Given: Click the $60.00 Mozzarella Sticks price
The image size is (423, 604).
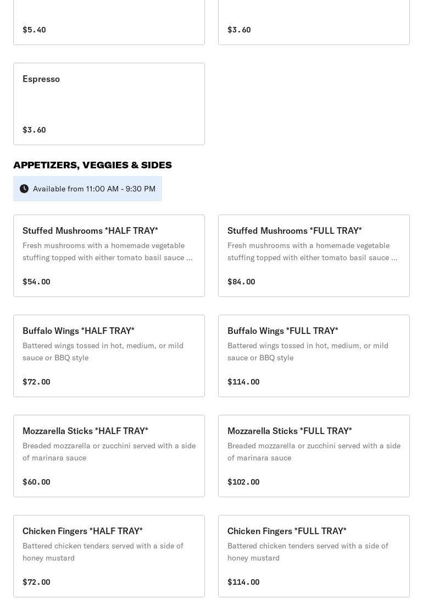Looking at the screenshot, I should tap(36, 482).
